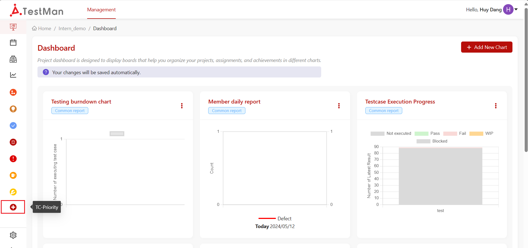
Task: Click Common report tag under Testcase Execution Progress
Action: pyautogui.click(x=384, y=111)
